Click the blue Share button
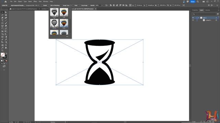This screenshot has height=123, width=220. 192,1
